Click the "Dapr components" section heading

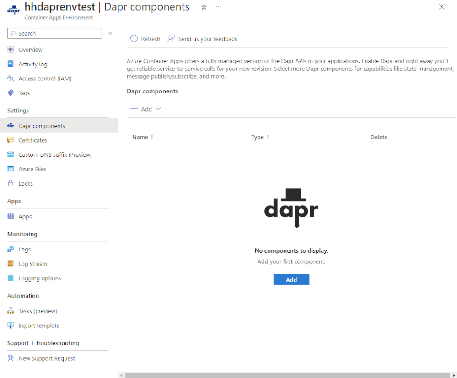(x=152, y=91)
